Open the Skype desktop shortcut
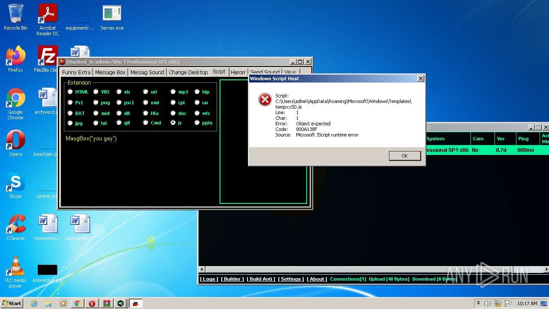The image size is (549, 309). click(15, 185)
